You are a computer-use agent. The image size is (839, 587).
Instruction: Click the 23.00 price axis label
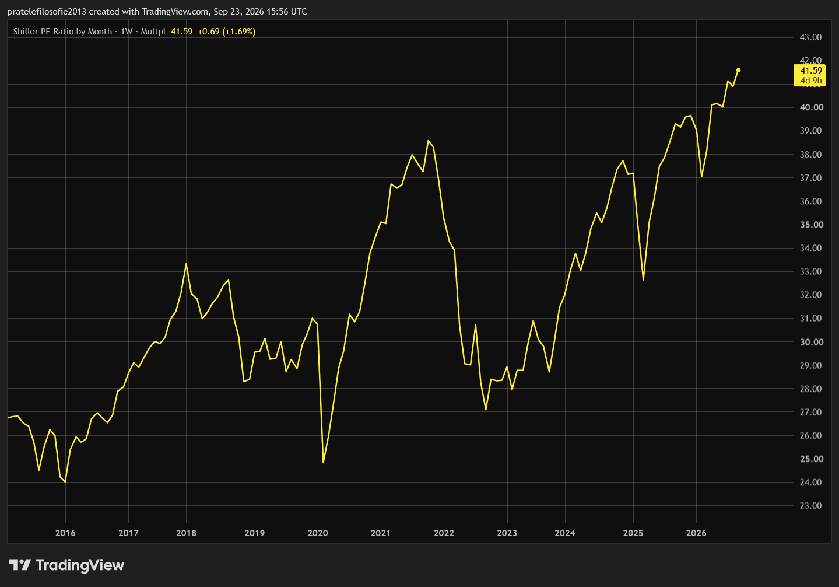click(x=810, y=505)
